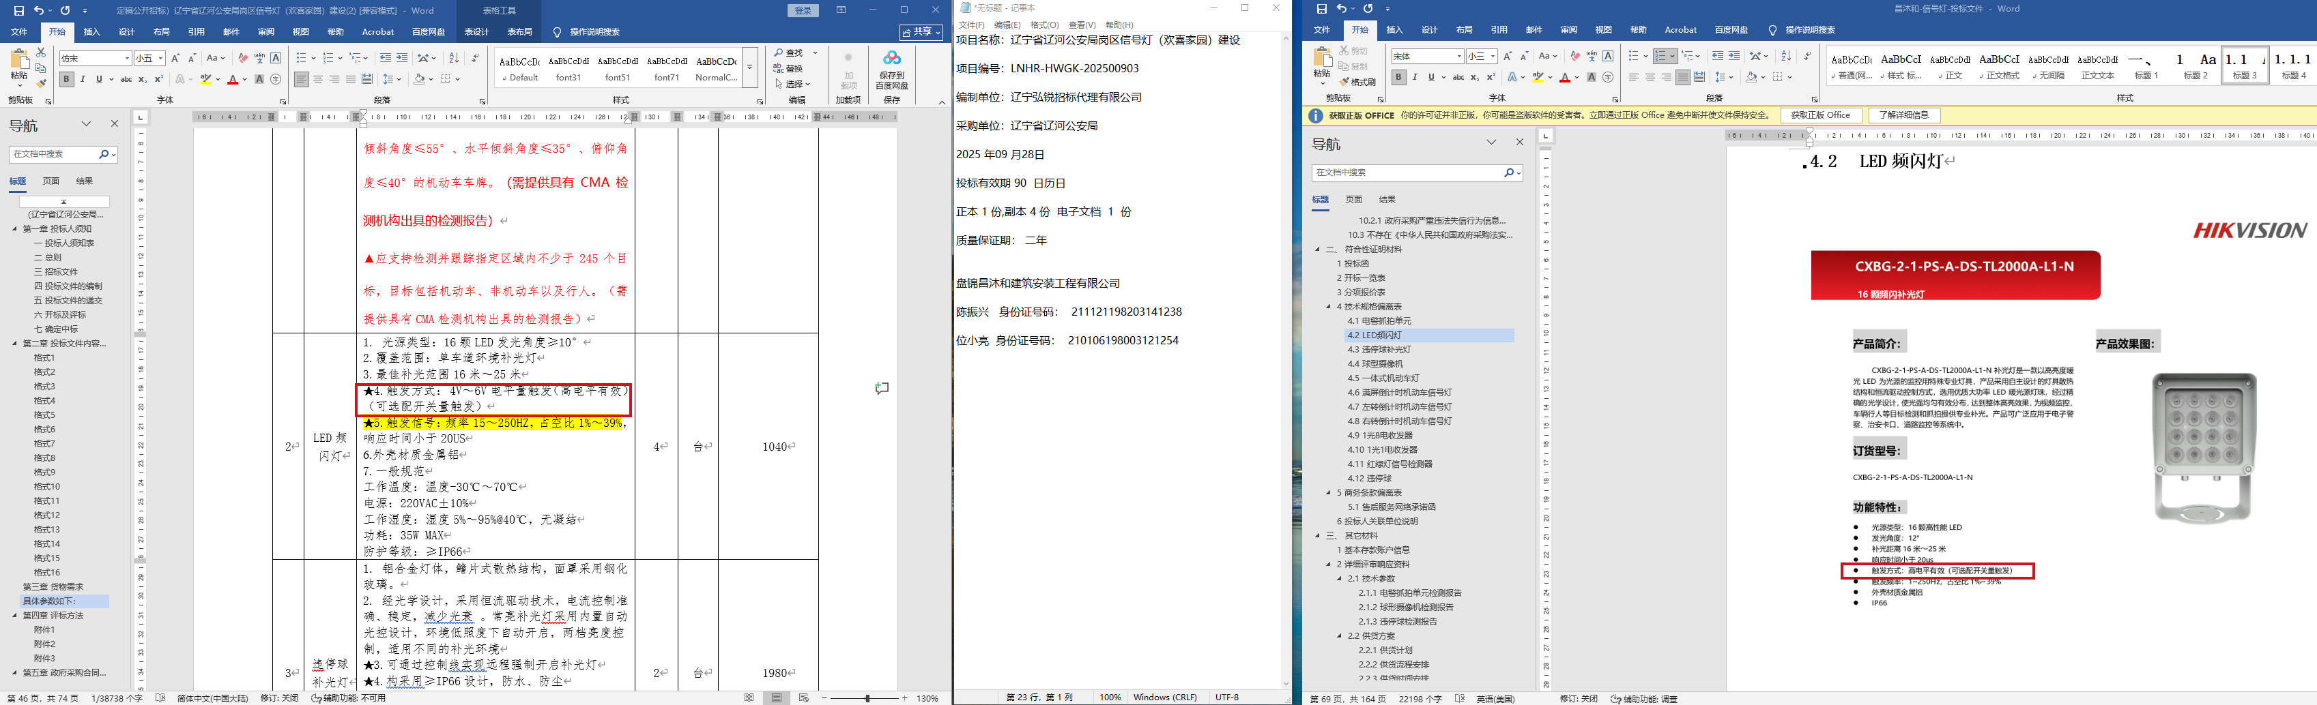Screen dimensions: 2317x705
Task: Click the Format Painter brush in the left Word window
Action: click(42, 83)
